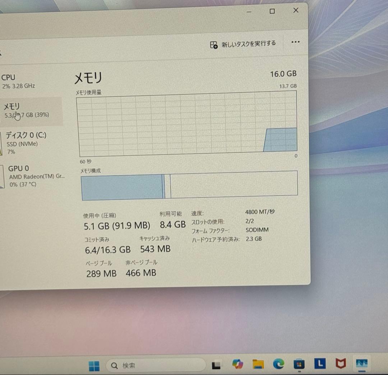Viewport: 388px width, 375px height.
Task: Click the 16.0 GB total memory label
Action: coord(283,74)
